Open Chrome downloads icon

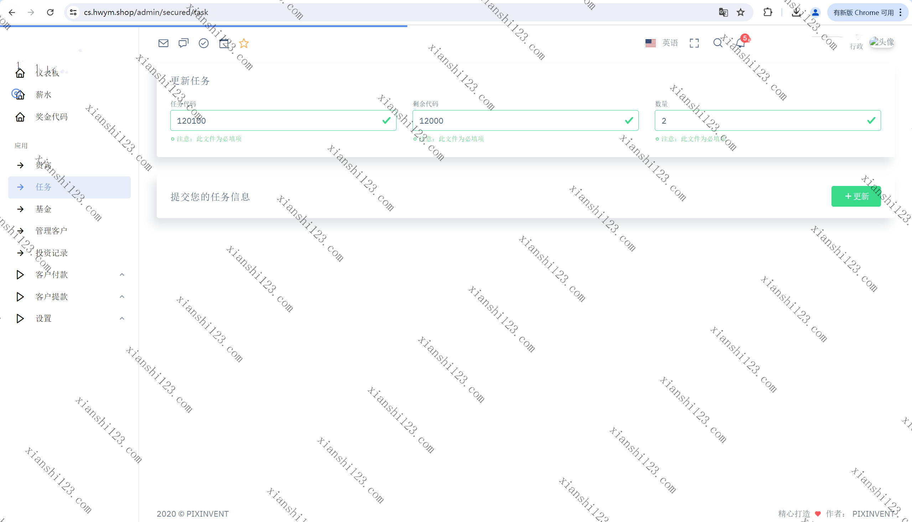(796, 12)
